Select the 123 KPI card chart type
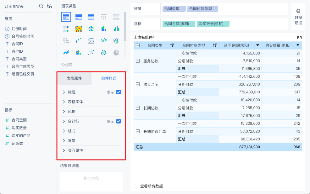Viewport: 310px width, 194px height. [104, 17]
